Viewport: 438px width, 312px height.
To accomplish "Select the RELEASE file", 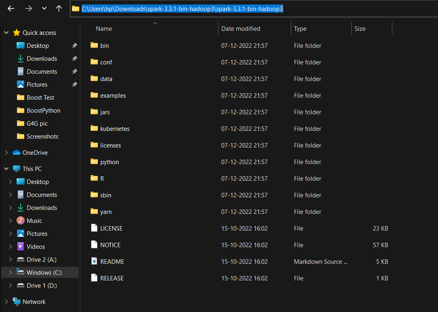I will tap(112, 278).
